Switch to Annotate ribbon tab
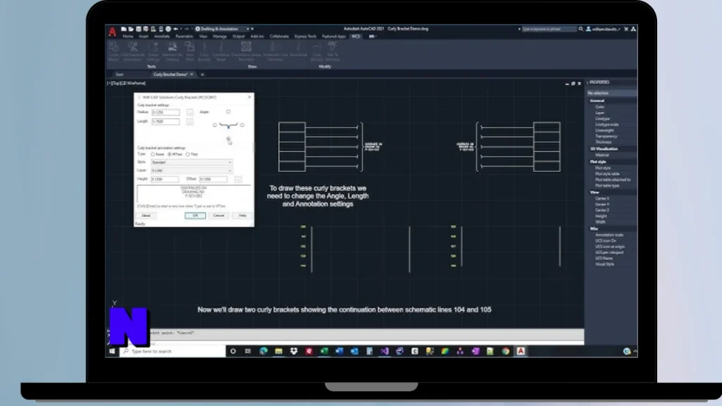The width and height of the screenshot is (722, 406). pos(161,37)
